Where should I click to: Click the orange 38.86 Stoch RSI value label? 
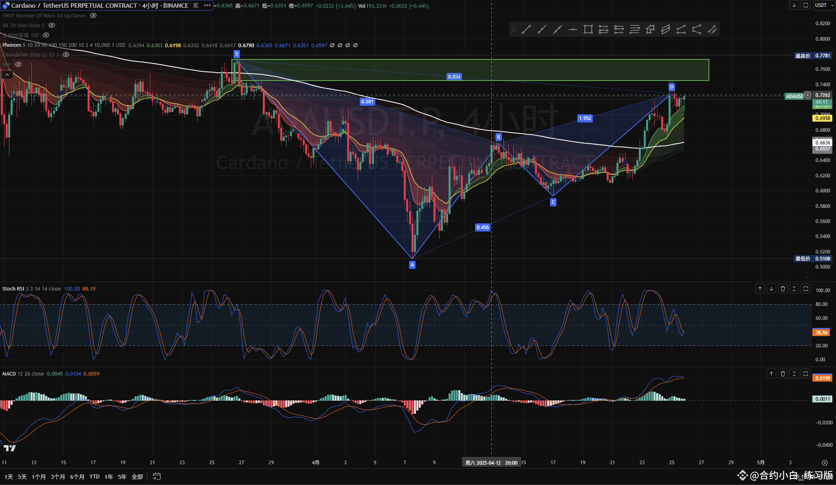pyautogui.click(x=821, y=332)
